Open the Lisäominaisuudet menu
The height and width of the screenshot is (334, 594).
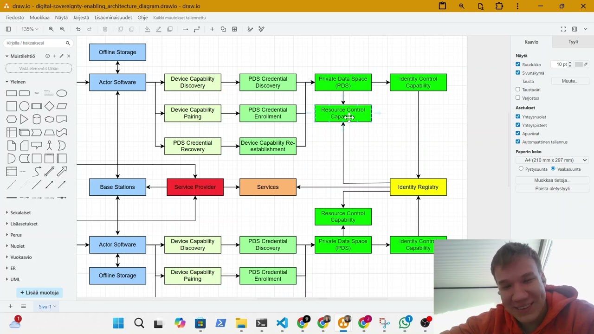pos(113,18)
